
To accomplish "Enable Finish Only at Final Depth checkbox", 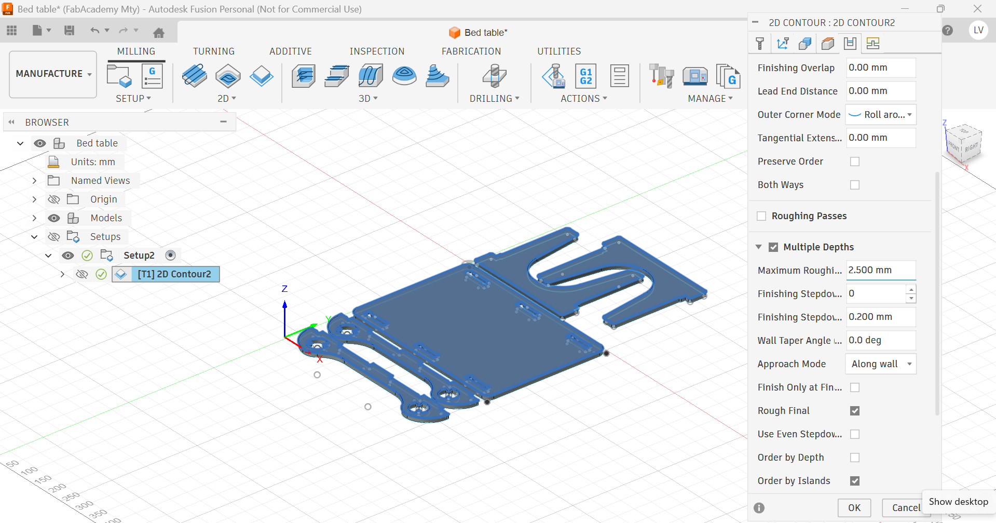I will pyautogui.click(x=855, y=387).
